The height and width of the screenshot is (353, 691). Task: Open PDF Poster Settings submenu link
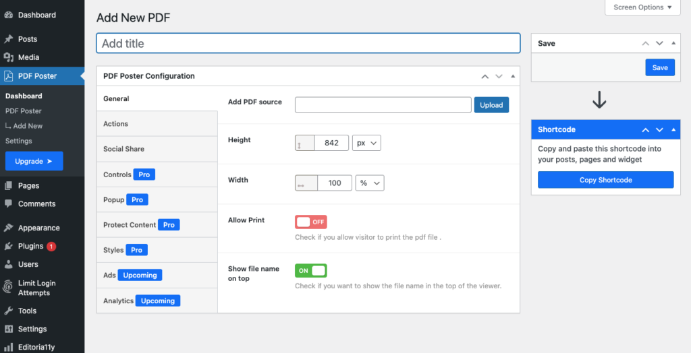[18, 141]
